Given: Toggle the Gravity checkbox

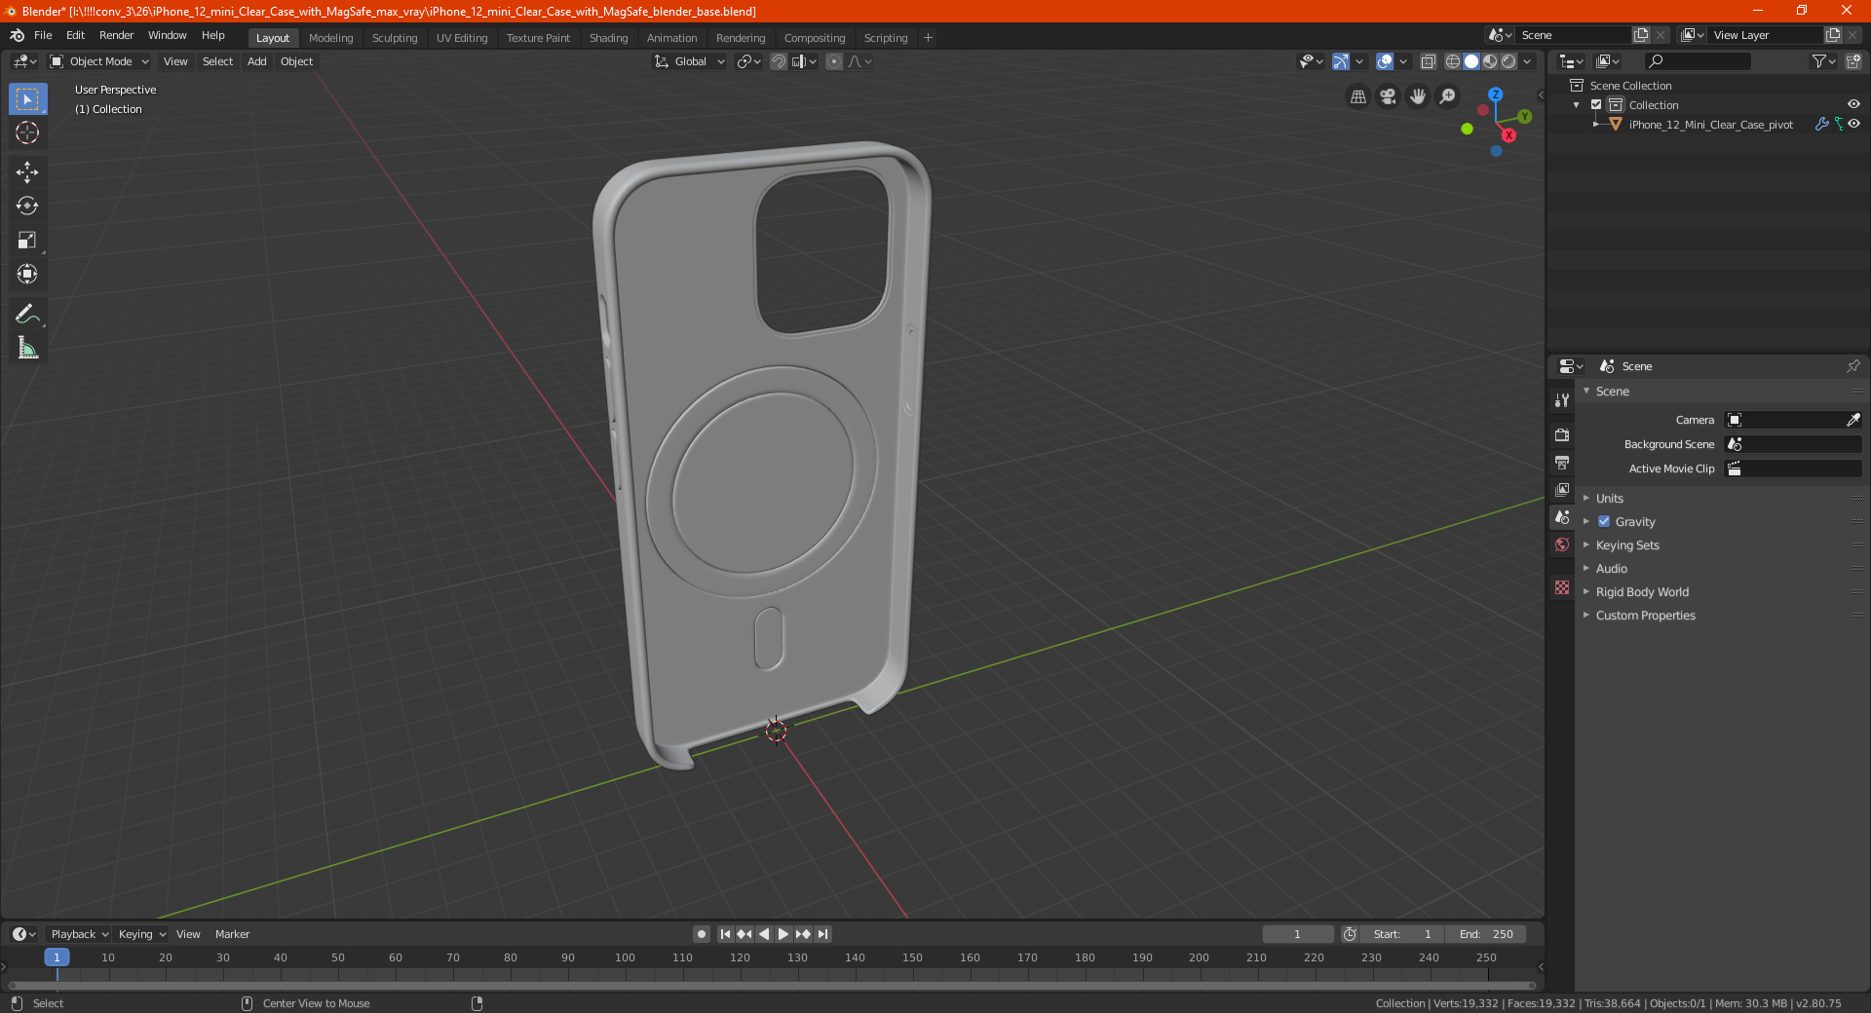Looking at the screenshot, I should click(x=1604, y=522).
